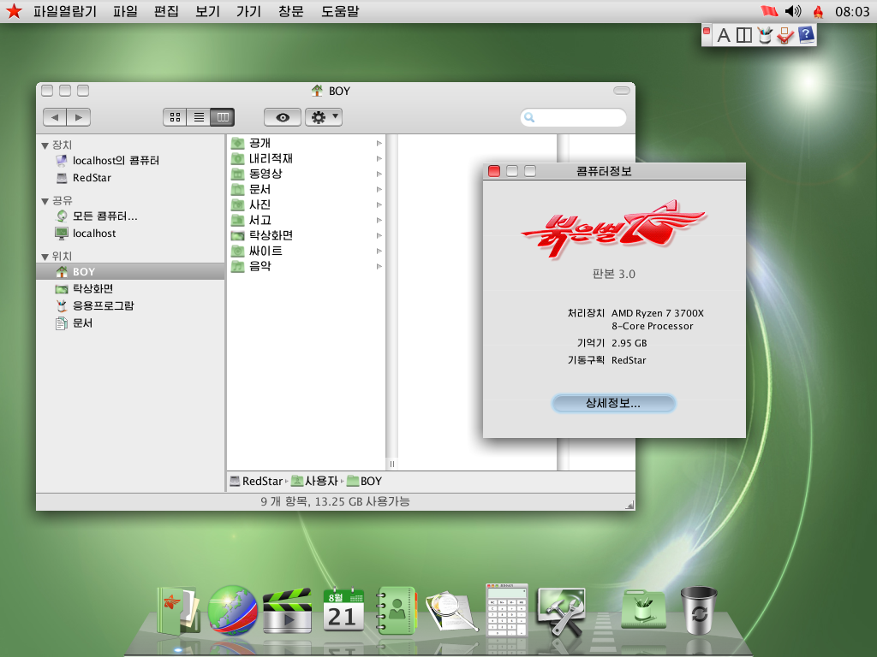Viewport: 877px width, 657px height.
Task: Expand arrow next to 공개 folder
Action: point(379,144)
